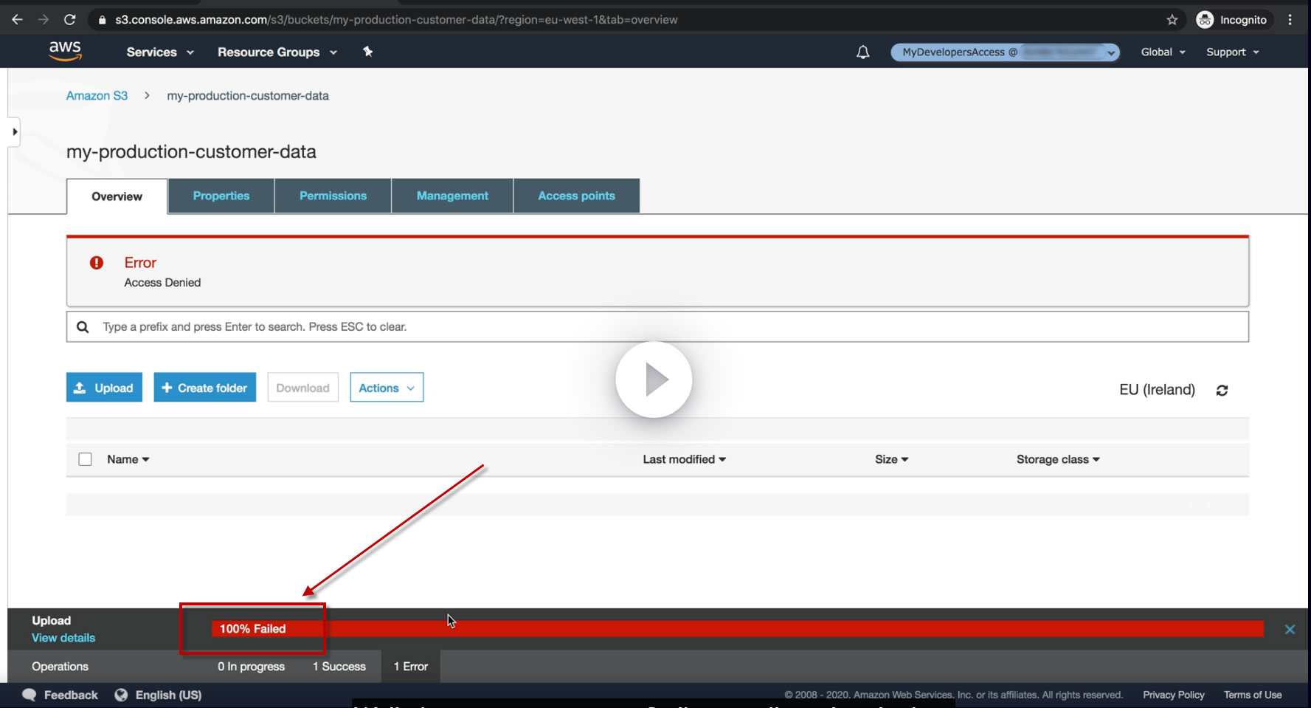Screen dimensions: 1311x708
Task: Follow the Amazon S3 breadcrumb link
Action: 97,96
